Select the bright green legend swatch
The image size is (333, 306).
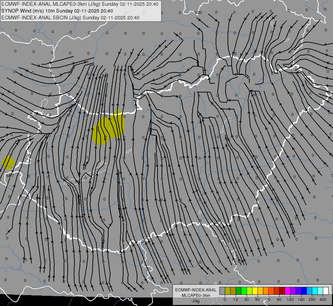244,291
